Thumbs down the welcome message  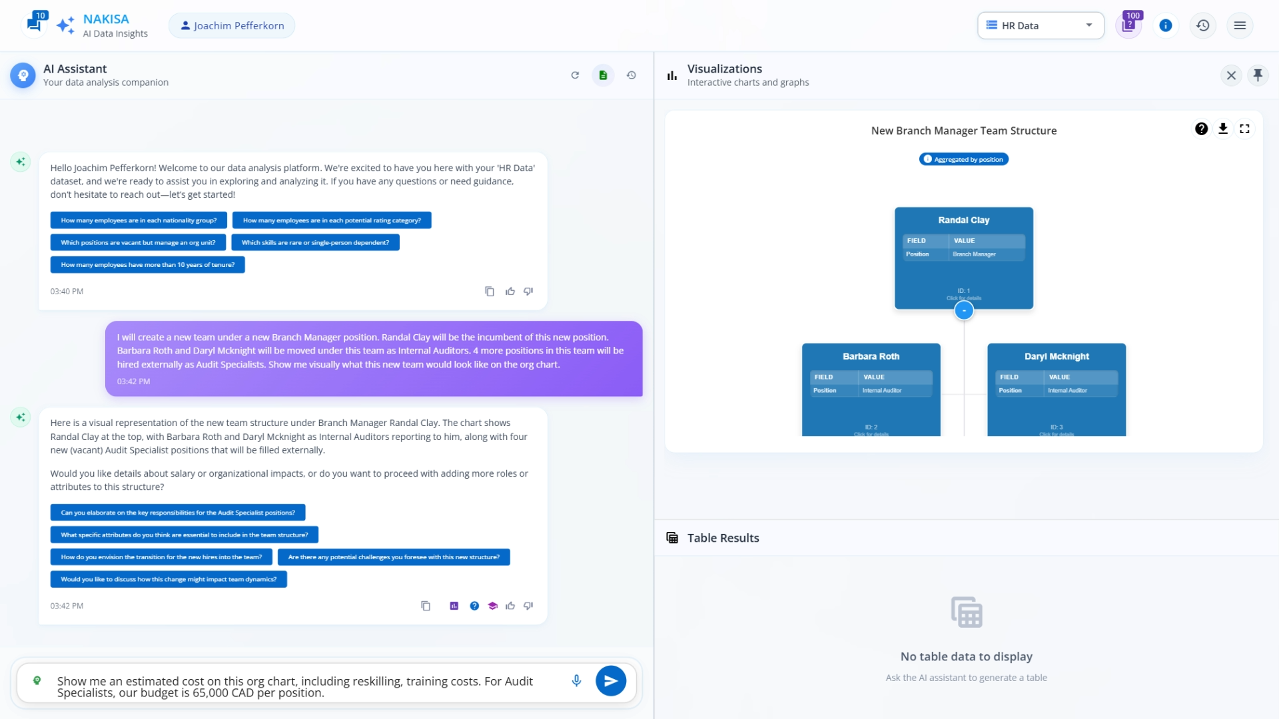coord(528,292)
